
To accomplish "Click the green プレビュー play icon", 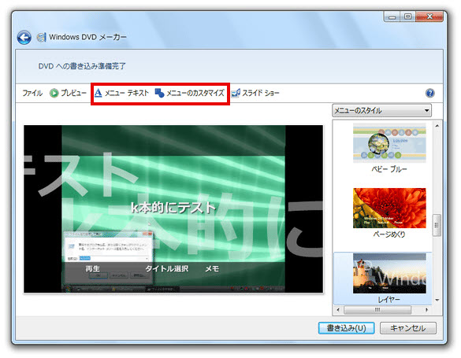I will [x=54, y=93].
